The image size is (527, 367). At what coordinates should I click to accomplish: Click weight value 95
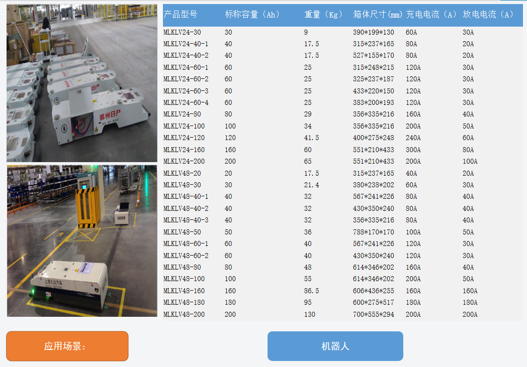pos(308,302)
